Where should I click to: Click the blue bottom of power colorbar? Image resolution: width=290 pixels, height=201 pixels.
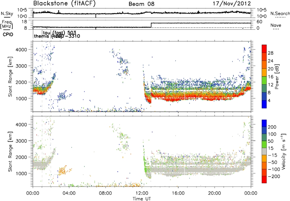point(264,104)
